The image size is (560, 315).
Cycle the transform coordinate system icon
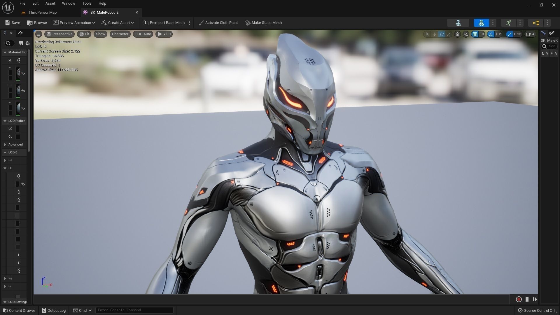pos(457,34)
